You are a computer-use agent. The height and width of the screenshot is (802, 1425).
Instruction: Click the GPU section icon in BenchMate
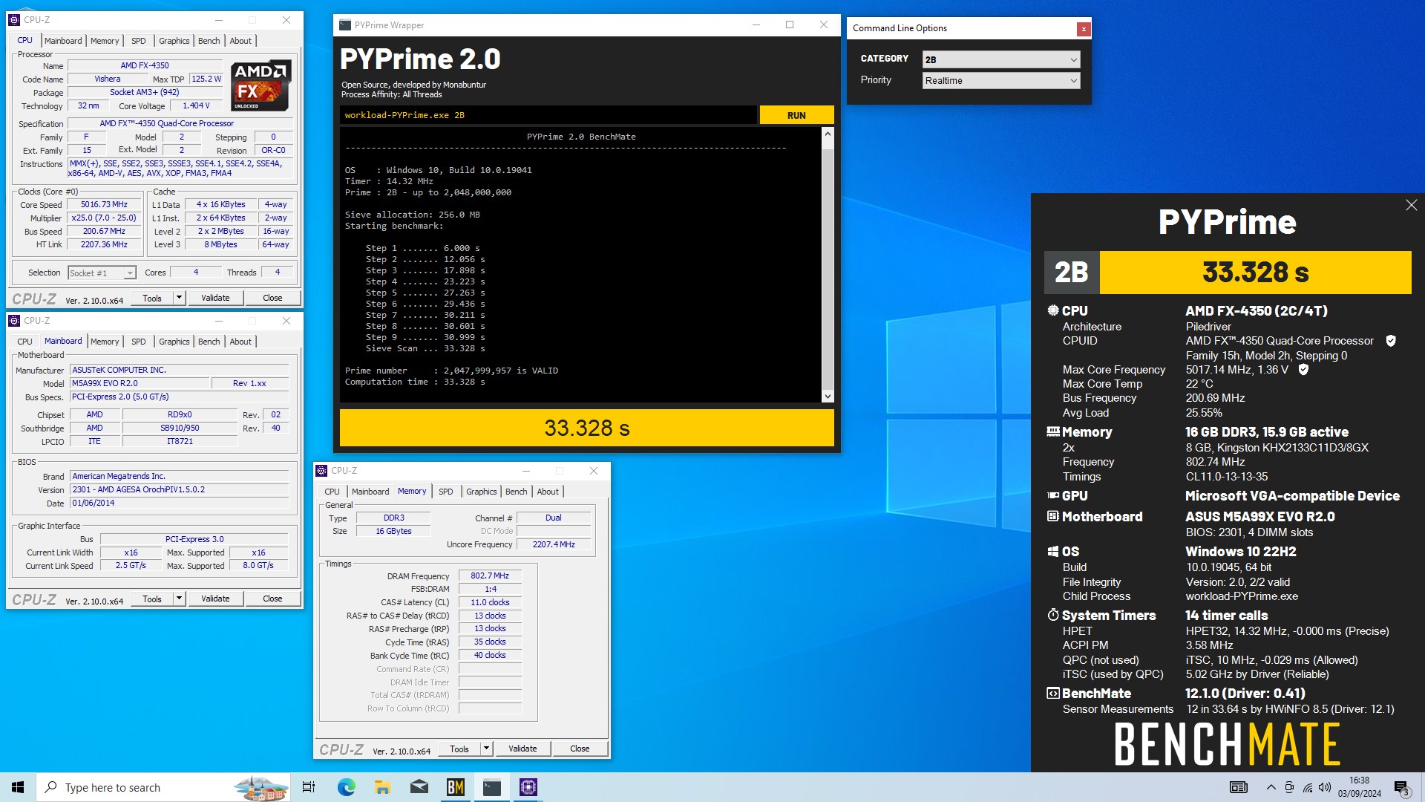[1052, 495]
